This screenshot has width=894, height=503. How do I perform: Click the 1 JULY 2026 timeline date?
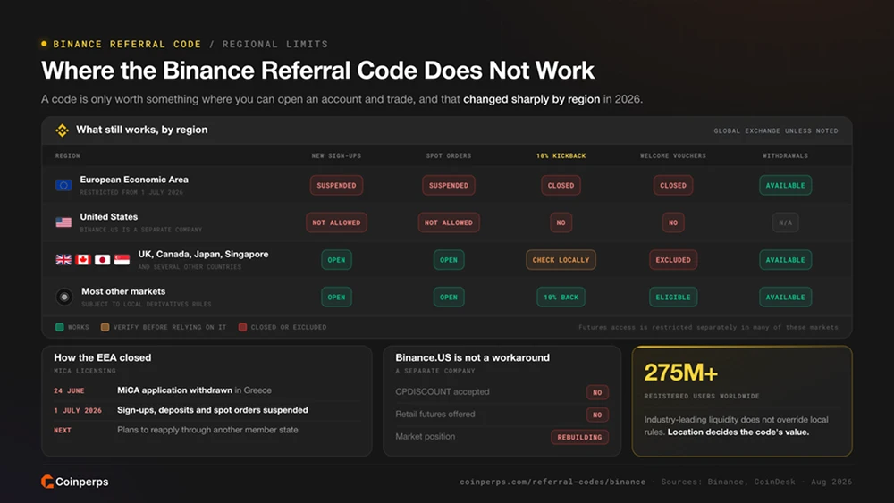click(78, 410)
